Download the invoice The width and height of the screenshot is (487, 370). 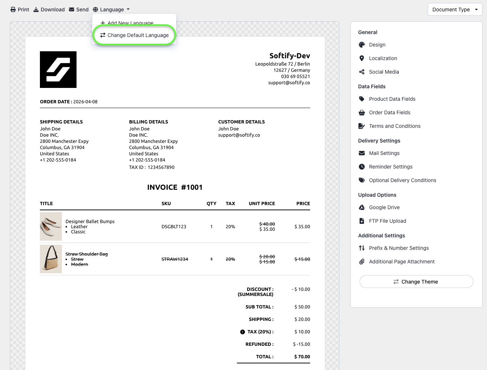[x=49, y=10]
